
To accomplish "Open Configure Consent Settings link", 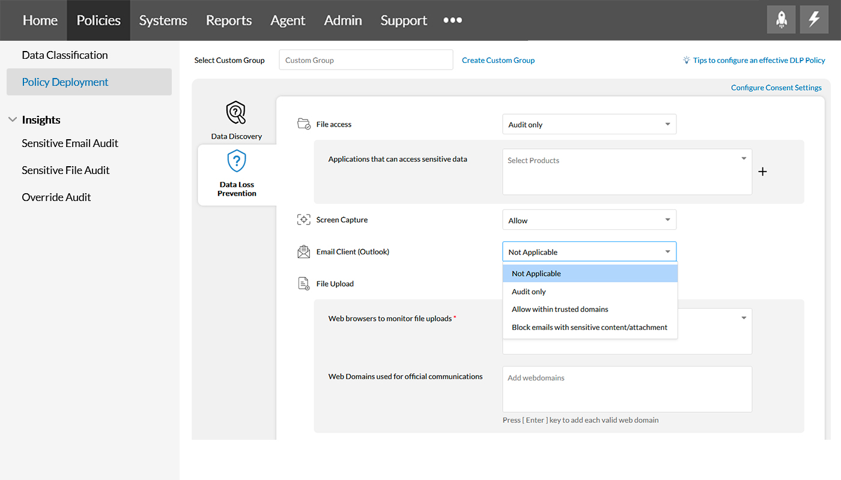I will [776, 88].
